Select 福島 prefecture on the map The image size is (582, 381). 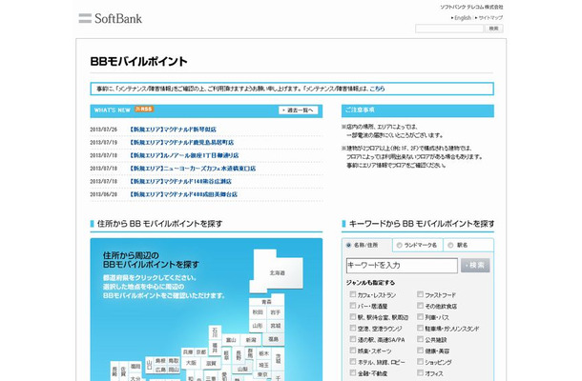pos(274,339)
